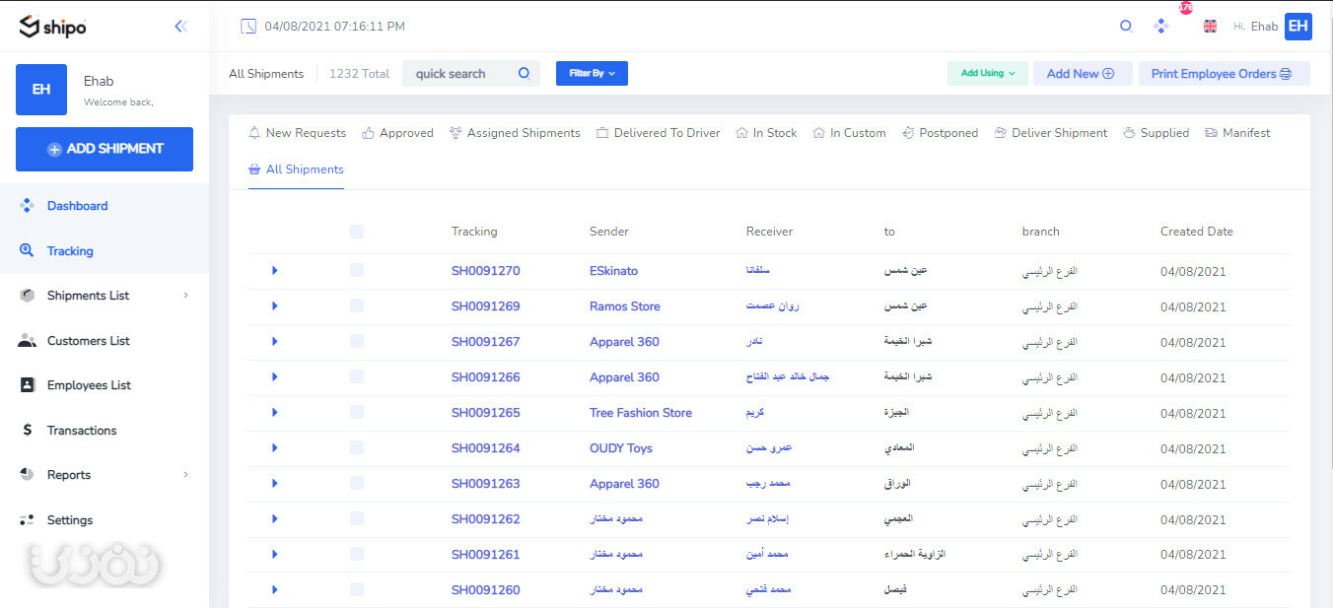
Task: Click the Postponed tab icon
Action: click(x=908, y=132)
